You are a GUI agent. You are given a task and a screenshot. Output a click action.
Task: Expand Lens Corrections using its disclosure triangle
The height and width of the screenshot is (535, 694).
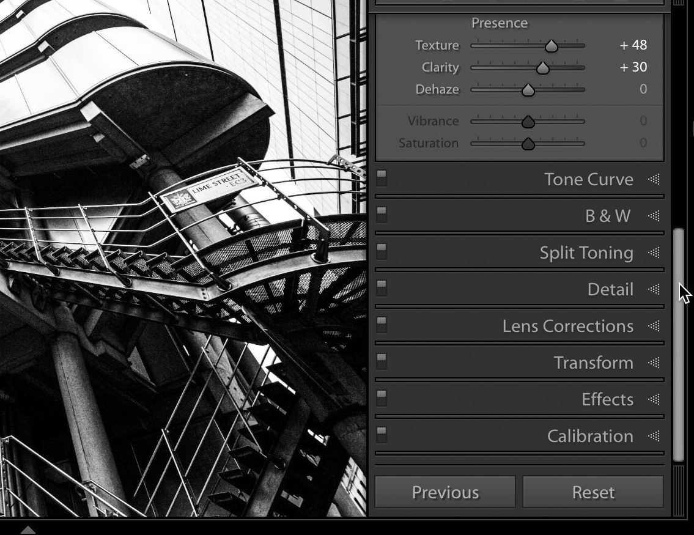654,326
